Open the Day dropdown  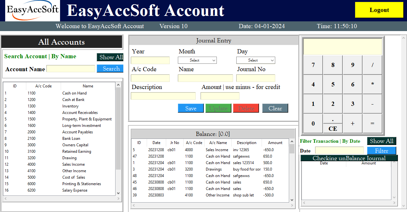point(256,60)
